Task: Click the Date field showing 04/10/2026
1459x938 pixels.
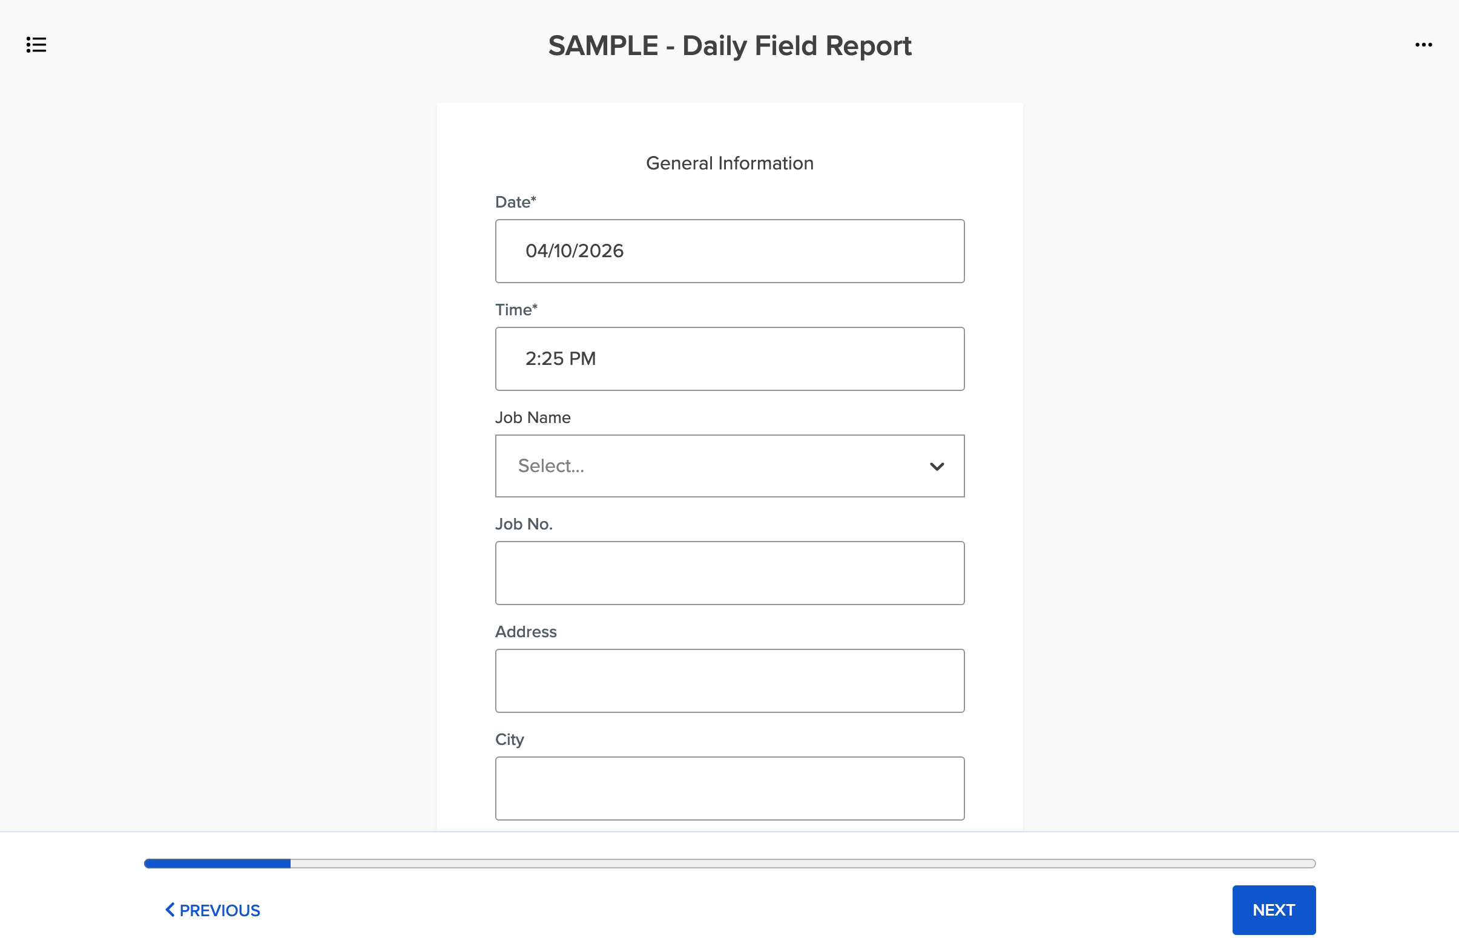Action: pyautogui.click(x=730, y=251)
